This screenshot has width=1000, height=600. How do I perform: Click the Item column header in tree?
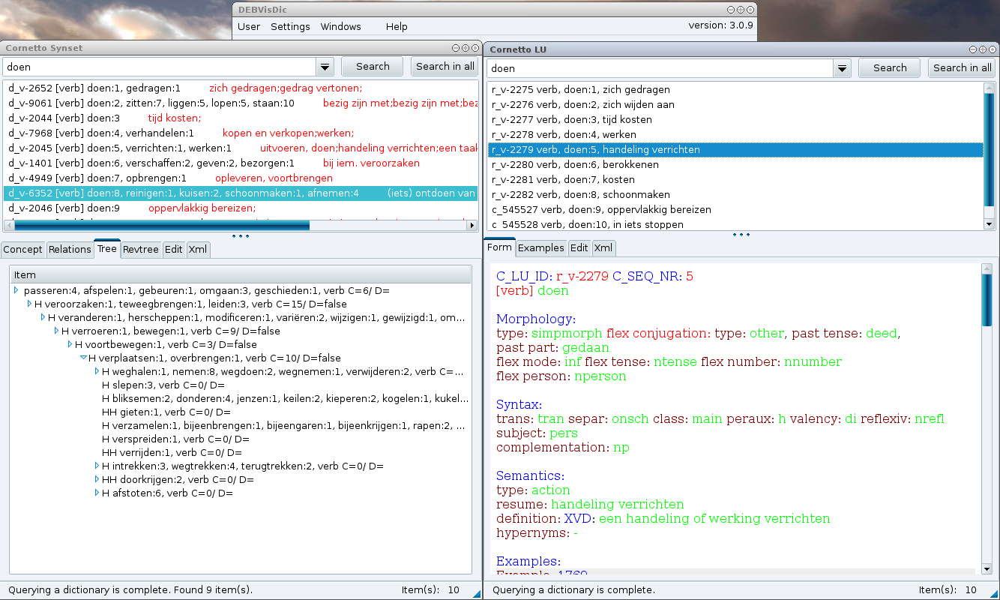click(x=241, y=274)
